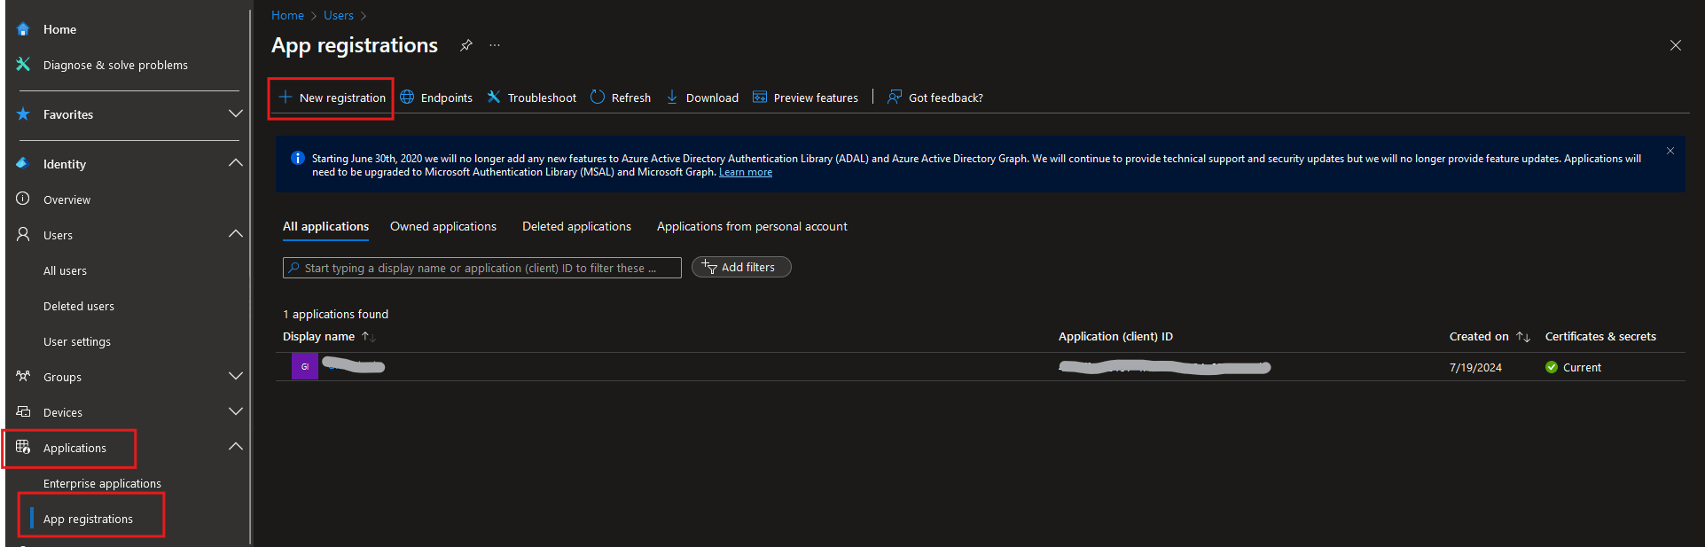Click the 7/19/2024 created date cell
The width and height of the screenshot is (1705, 547).
click(1475, 367)
